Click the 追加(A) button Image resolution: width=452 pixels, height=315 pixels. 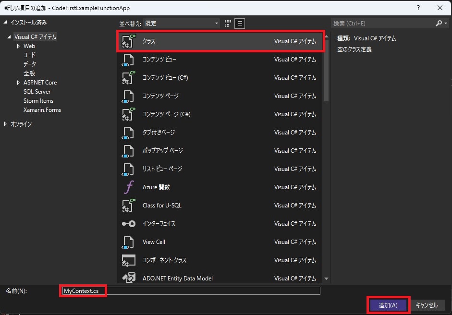(x=388, y=305)
